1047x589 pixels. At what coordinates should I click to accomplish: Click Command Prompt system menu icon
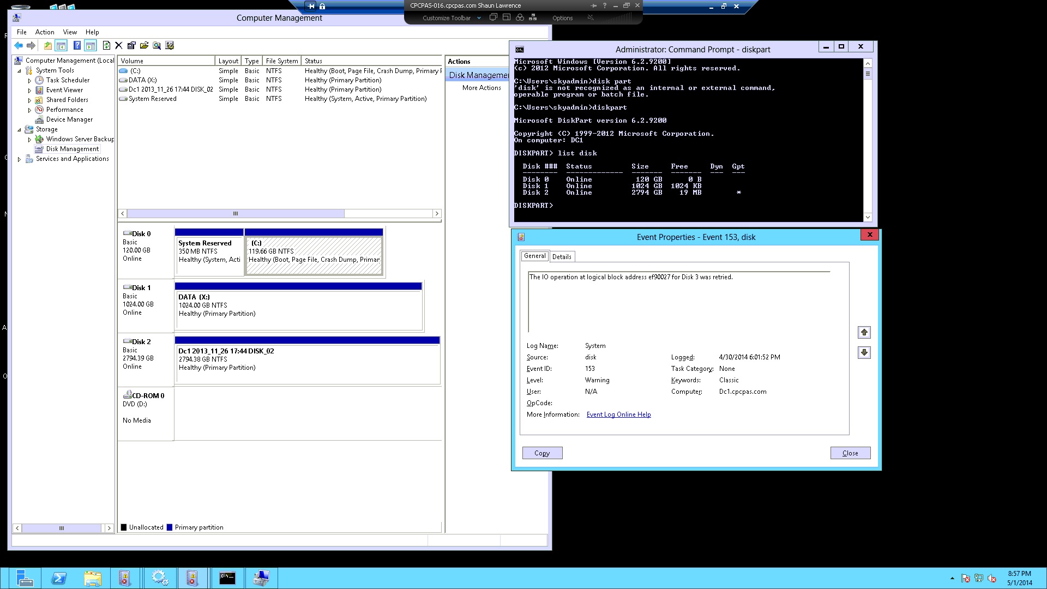(519, 49)
